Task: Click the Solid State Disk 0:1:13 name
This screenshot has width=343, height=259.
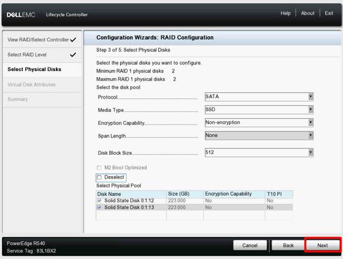Action: (129, 207)
